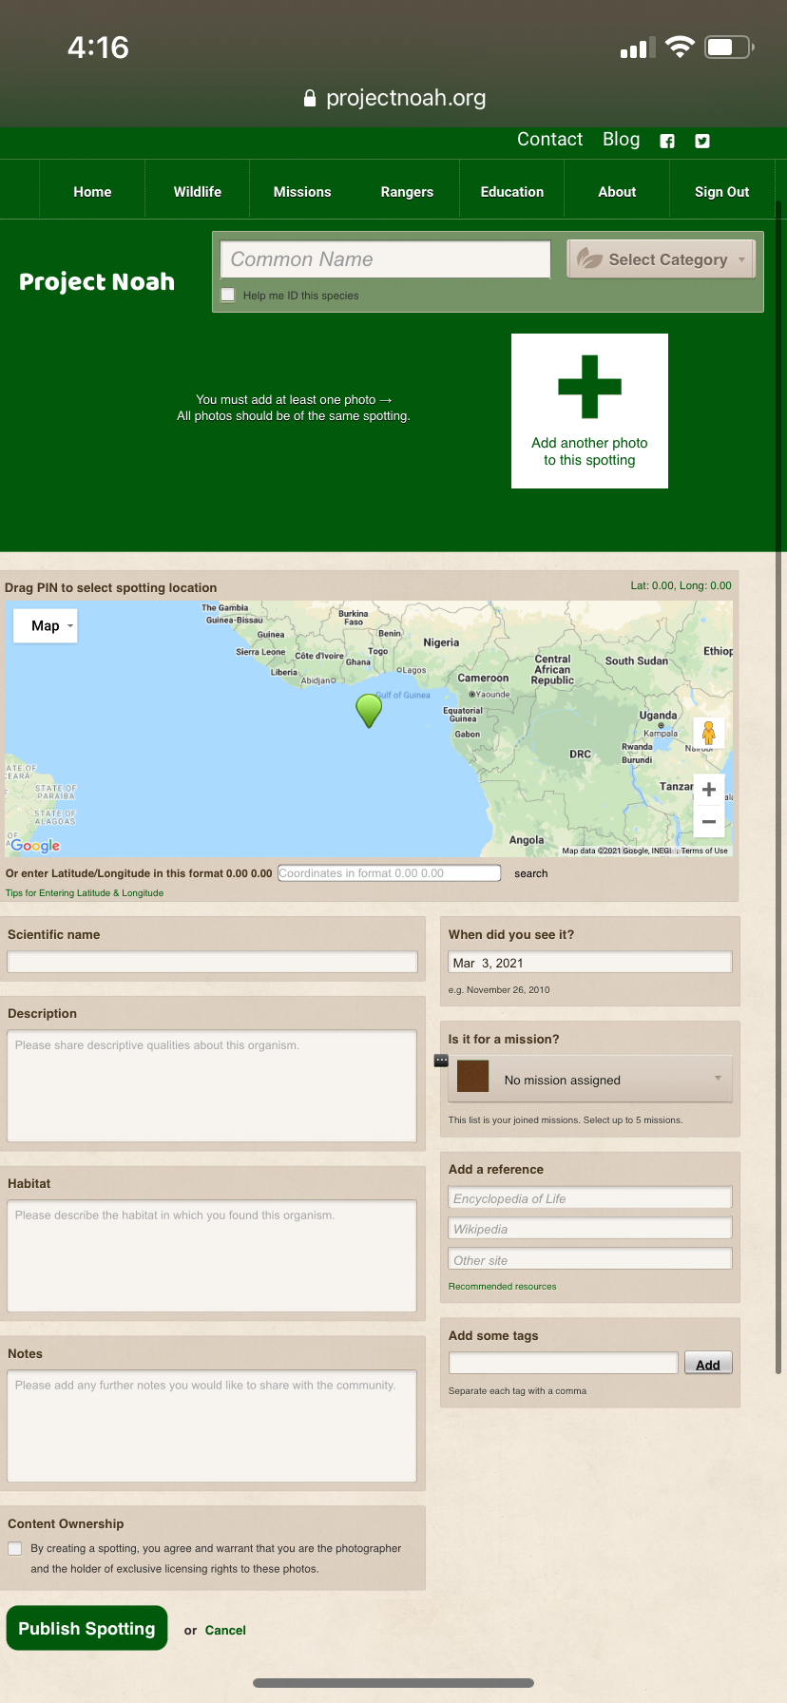Click into the Notes text area
787x1703 pixels.
pyautogui.click(x=212, y=1426)
